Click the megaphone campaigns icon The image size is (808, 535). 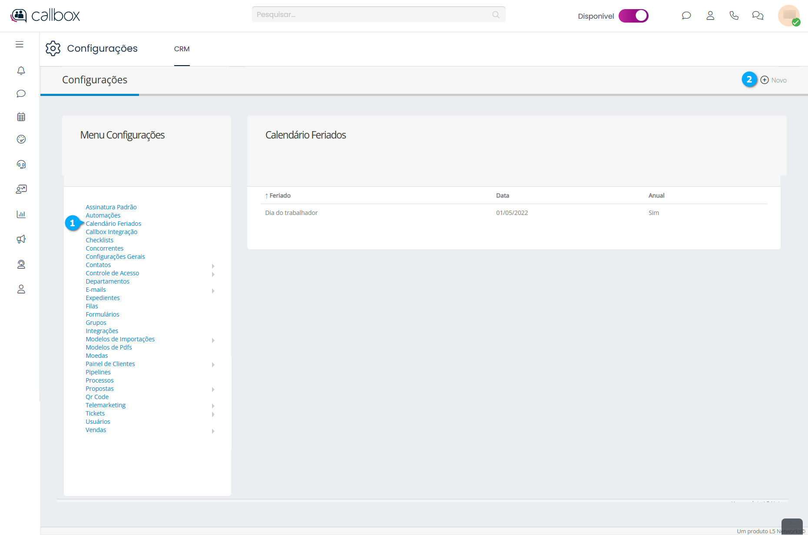click(x=21, y=239)
